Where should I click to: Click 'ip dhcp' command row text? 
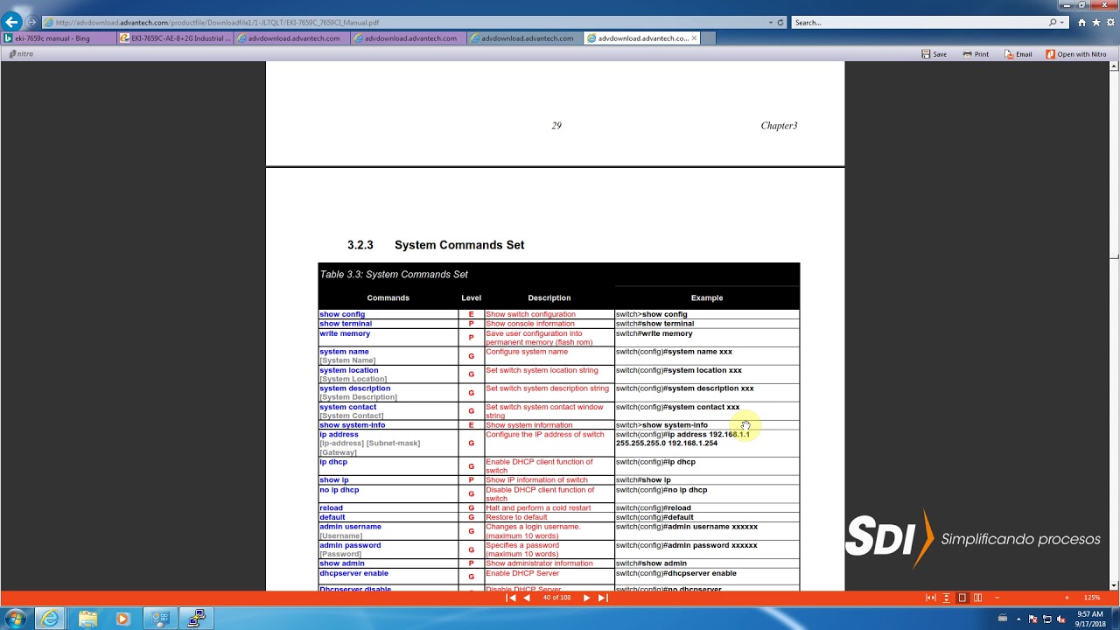coord(333,462)
